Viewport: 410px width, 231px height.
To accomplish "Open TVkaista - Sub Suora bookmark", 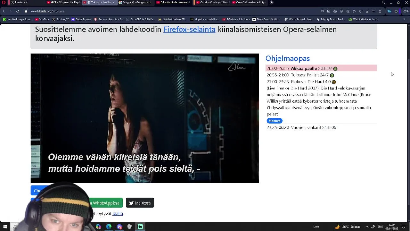I will (x=236, y=19).
